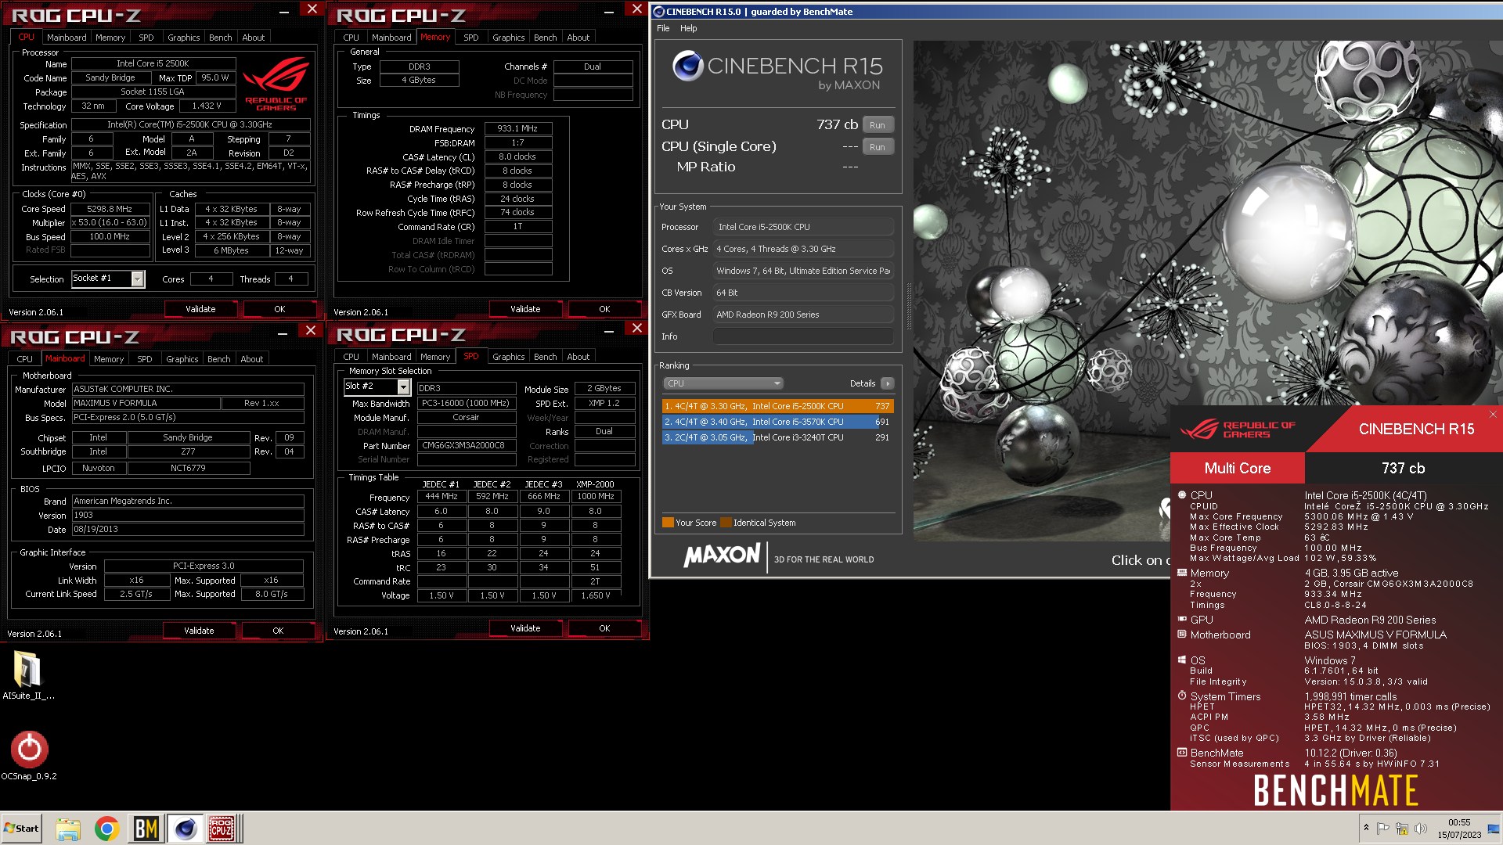The image size is (1503, 845).
Task: Click the BenchMate version icon in result panel
Action: pyautogui.click(x=1182, y=752)
